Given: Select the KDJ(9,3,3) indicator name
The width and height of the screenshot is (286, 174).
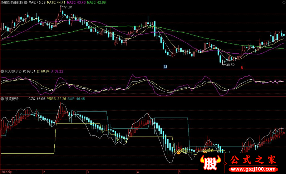Looking at the screenshot, I should click(x=13, y=72).
